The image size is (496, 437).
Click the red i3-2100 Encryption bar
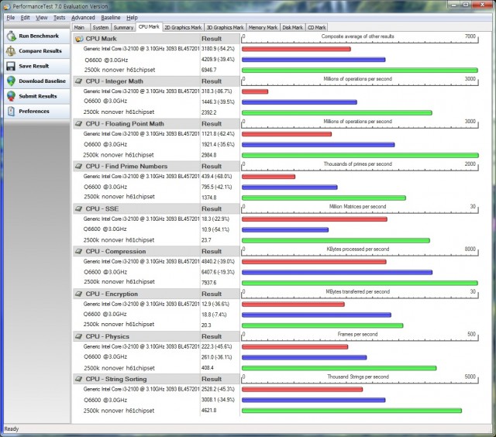293,304
